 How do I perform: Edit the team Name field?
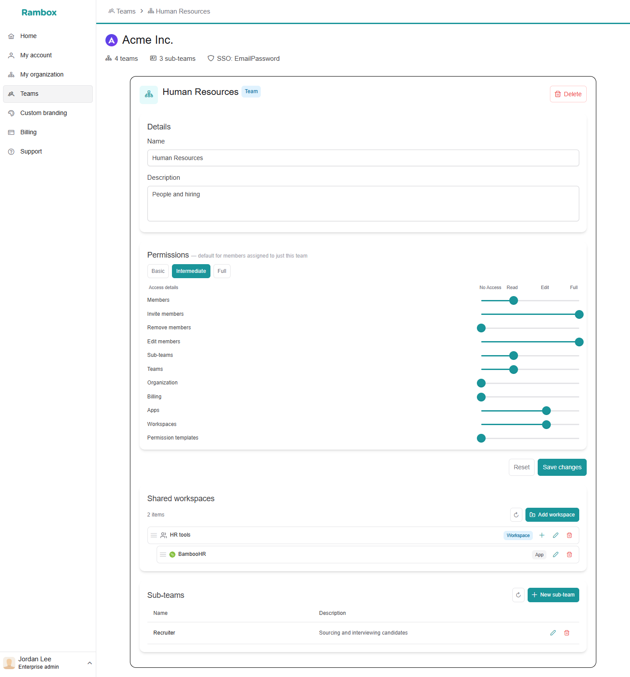pos(363,158)
